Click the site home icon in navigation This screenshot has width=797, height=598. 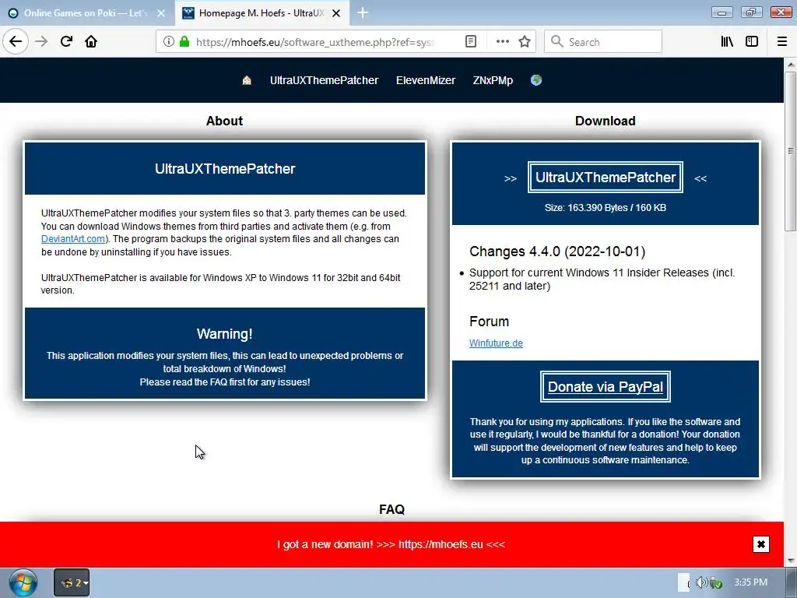click(x=247, y=80)
